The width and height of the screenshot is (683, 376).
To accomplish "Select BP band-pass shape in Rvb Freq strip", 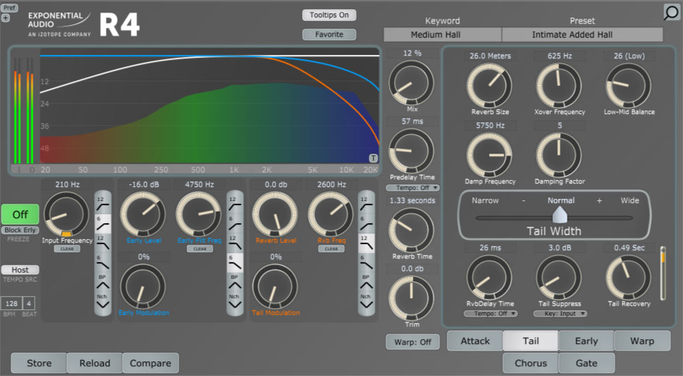I will (367, 282).
